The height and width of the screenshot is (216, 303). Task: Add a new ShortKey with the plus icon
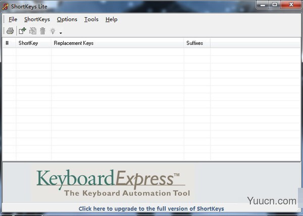(22, 31)
